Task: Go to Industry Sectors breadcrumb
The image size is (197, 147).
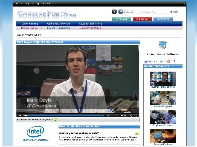Action: pos(29,28)
